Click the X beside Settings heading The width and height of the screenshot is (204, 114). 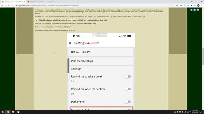[x=70, y=43]
